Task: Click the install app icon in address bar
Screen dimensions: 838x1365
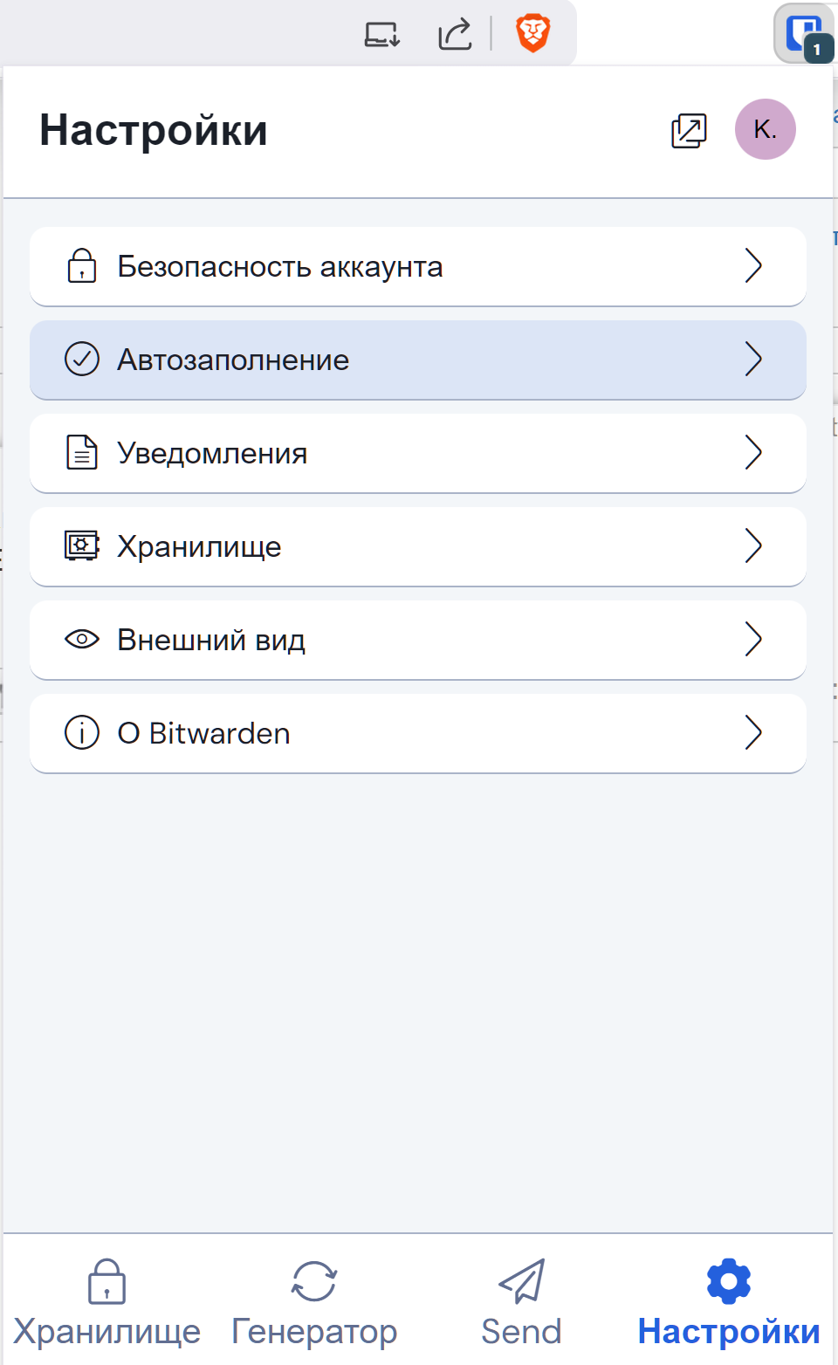Action: tap(381, 35)
